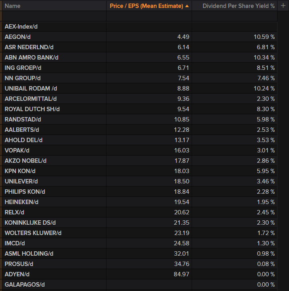Screen dimensions: 289x291
Task: Select AEGON/d in the Name column
Action: 17,37
